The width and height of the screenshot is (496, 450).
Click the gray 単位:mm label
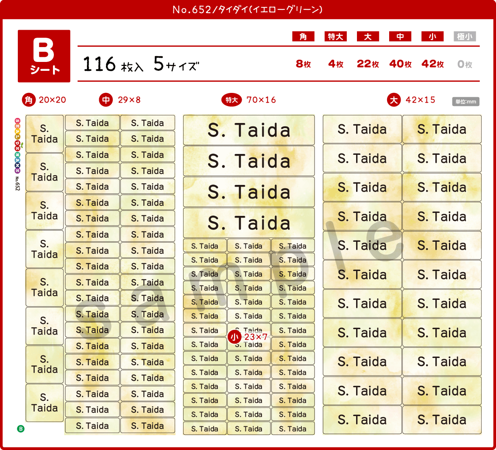[465, 102]
